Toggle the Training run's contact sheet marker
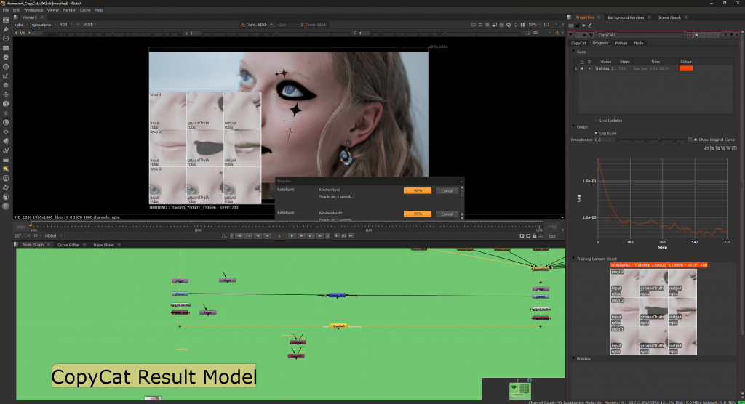Image resolution: width=745 pixels, height=404 pixels. click(x=589, y=68)
